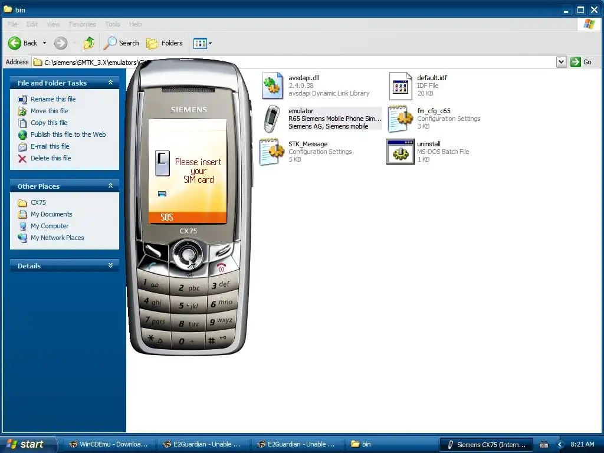
Task: Select the fm_cfg_c65 configuration settings icon
Action: pos(401,119)
